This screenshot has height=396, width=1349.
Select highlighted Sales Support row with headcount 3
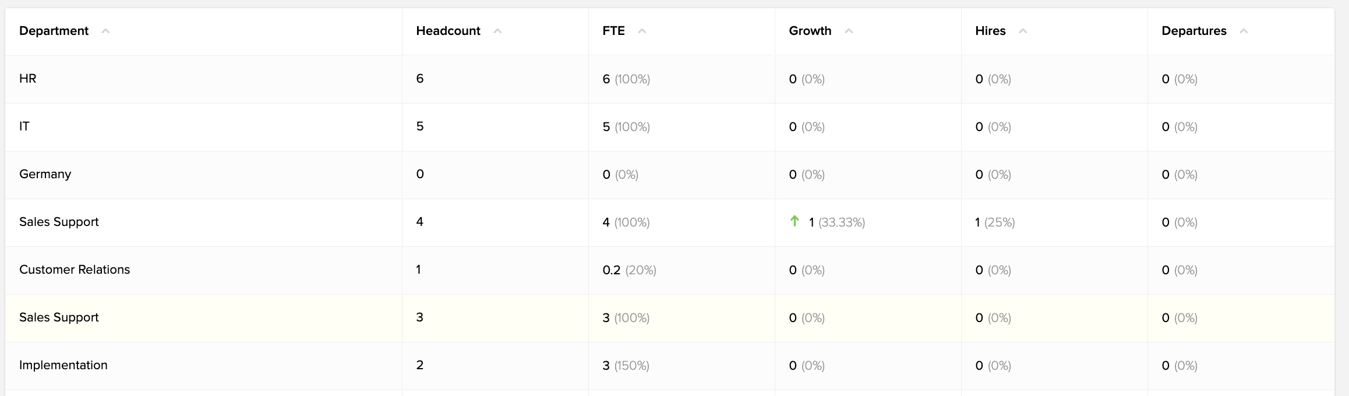(670, 318)
